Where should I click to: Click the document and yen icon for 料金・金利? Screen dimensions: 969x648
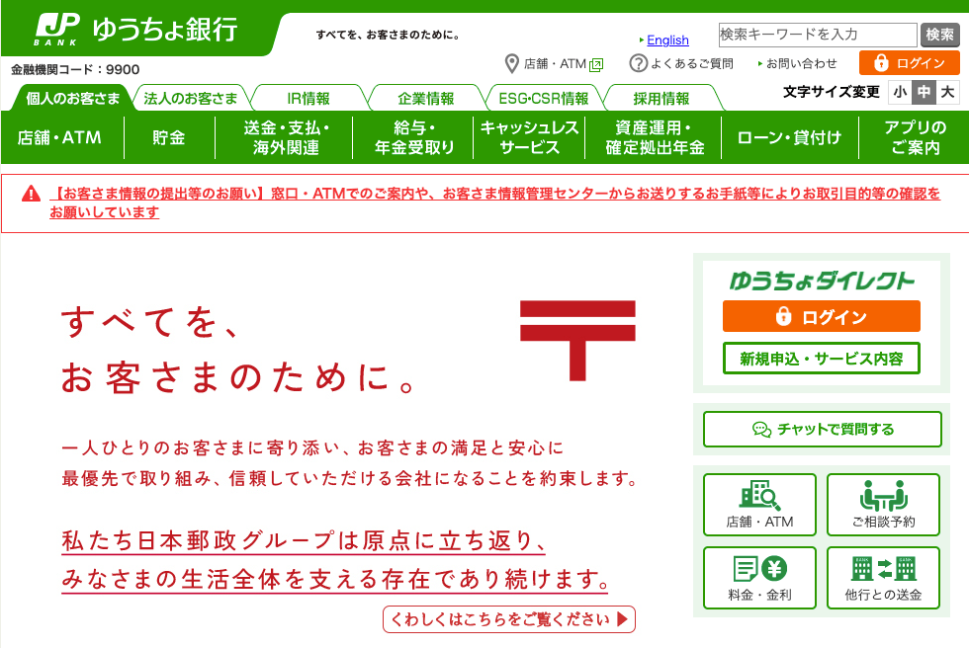[759, 568]
